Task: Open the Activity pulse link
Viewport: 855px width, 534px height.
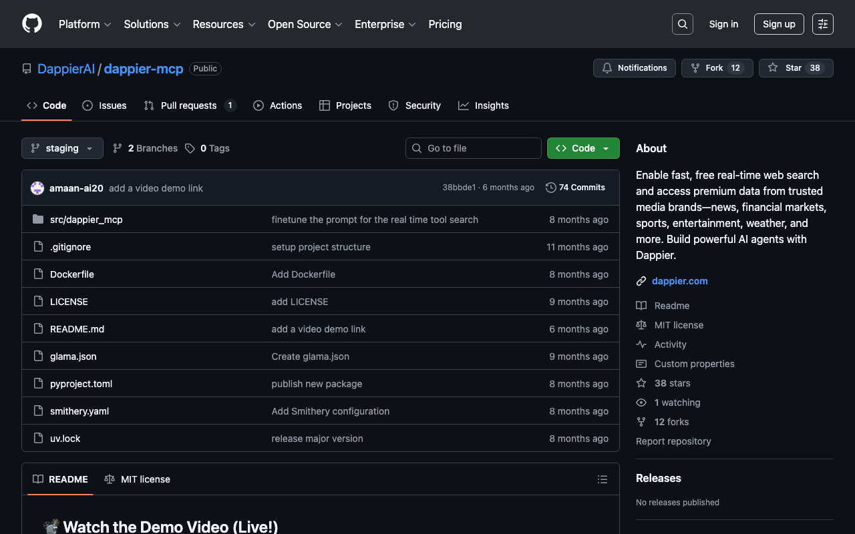Action: point(670,344)
